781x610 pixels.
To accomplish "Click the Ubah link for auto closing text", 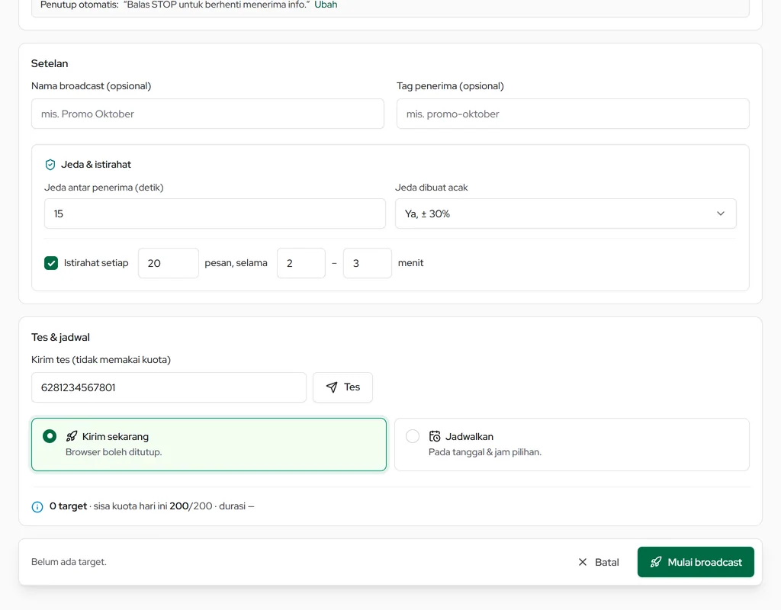I will 326,5.
